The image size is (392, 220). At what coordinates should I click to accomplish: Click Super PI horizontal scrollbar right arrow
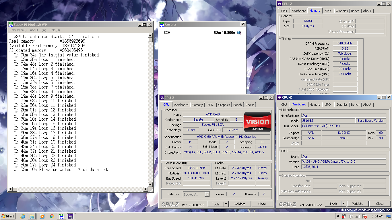[145, 189]
